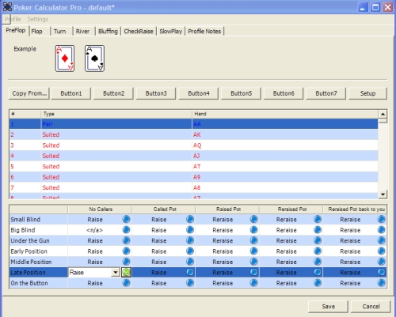Select the Pair AA hand row
Image resolution: width=396 pixels, height=317 pixels.
(193, 124)
